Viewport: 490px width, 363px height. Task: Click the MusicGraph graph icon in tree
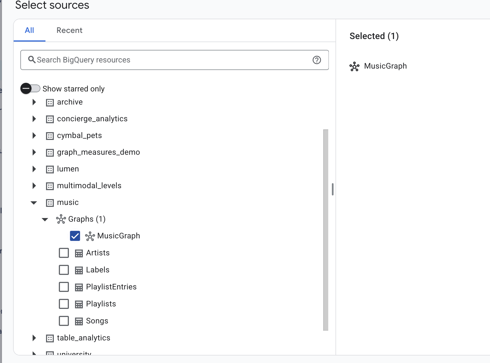click(90, 236)
